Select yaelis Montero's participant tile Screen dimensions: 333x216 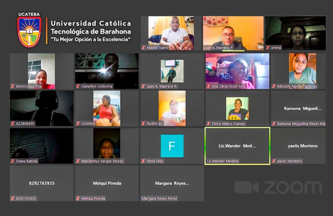(298, 146)
